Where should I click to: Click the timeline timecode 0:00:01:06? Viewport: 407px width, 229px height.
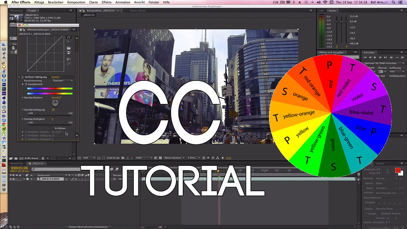pos(19,168)
